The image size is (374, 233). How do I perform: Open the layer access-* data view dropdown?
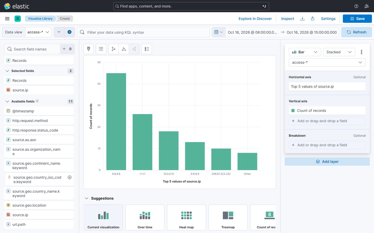pyautogui.click(x=327, y=62)
